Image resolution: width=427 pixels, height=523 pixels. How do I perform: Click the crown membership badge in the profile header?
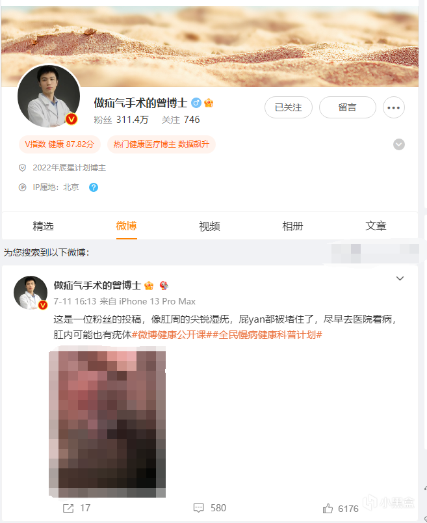209,103
